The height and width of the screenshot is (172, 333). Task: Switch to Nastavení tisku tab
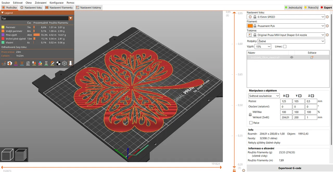tap(31, 8)
